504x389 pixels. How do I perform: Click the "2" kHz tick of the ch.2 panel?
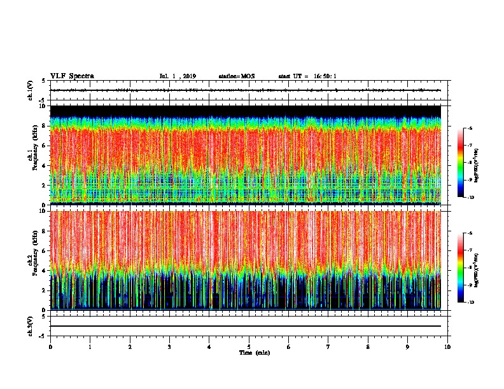tap(44, 290)
